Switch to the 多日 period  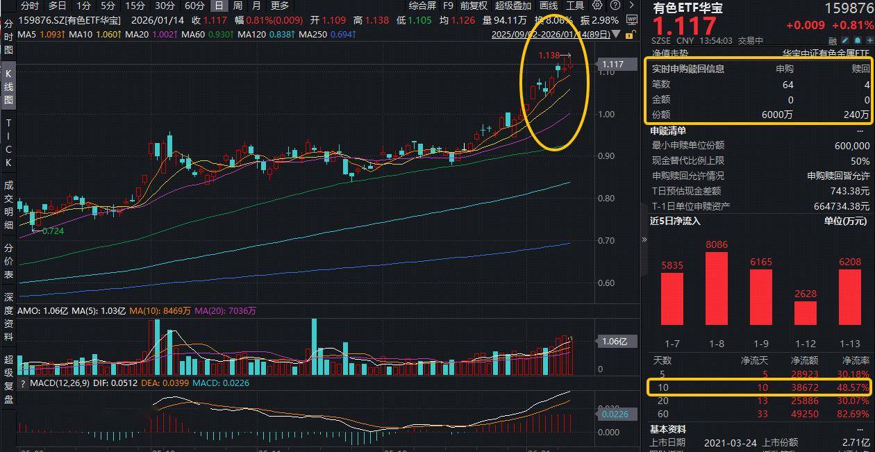coord(58,5)
